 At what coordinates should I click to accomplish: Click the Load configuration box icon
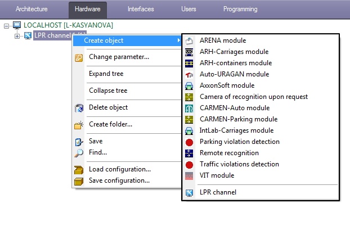79,169
